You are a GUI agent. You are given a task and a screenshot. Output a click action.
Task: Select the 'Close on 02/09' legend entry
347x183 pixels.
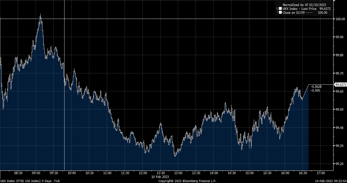[x=294, y=13]
